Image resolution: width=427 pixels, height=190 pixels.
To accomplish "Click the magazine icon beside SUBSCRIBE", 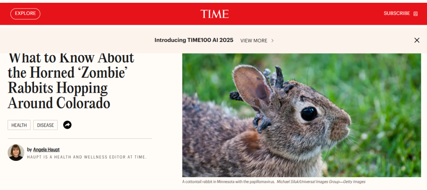I will pyautogui.click(x=415, y=14).
